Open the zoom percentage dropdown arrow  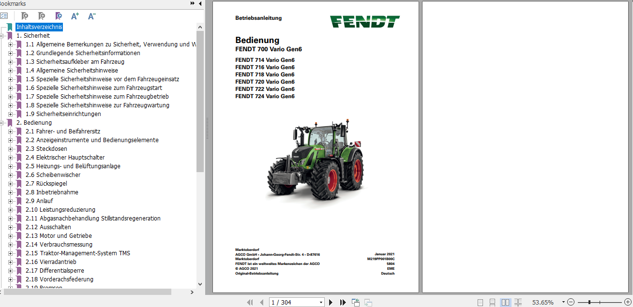(x=562, y=303)
